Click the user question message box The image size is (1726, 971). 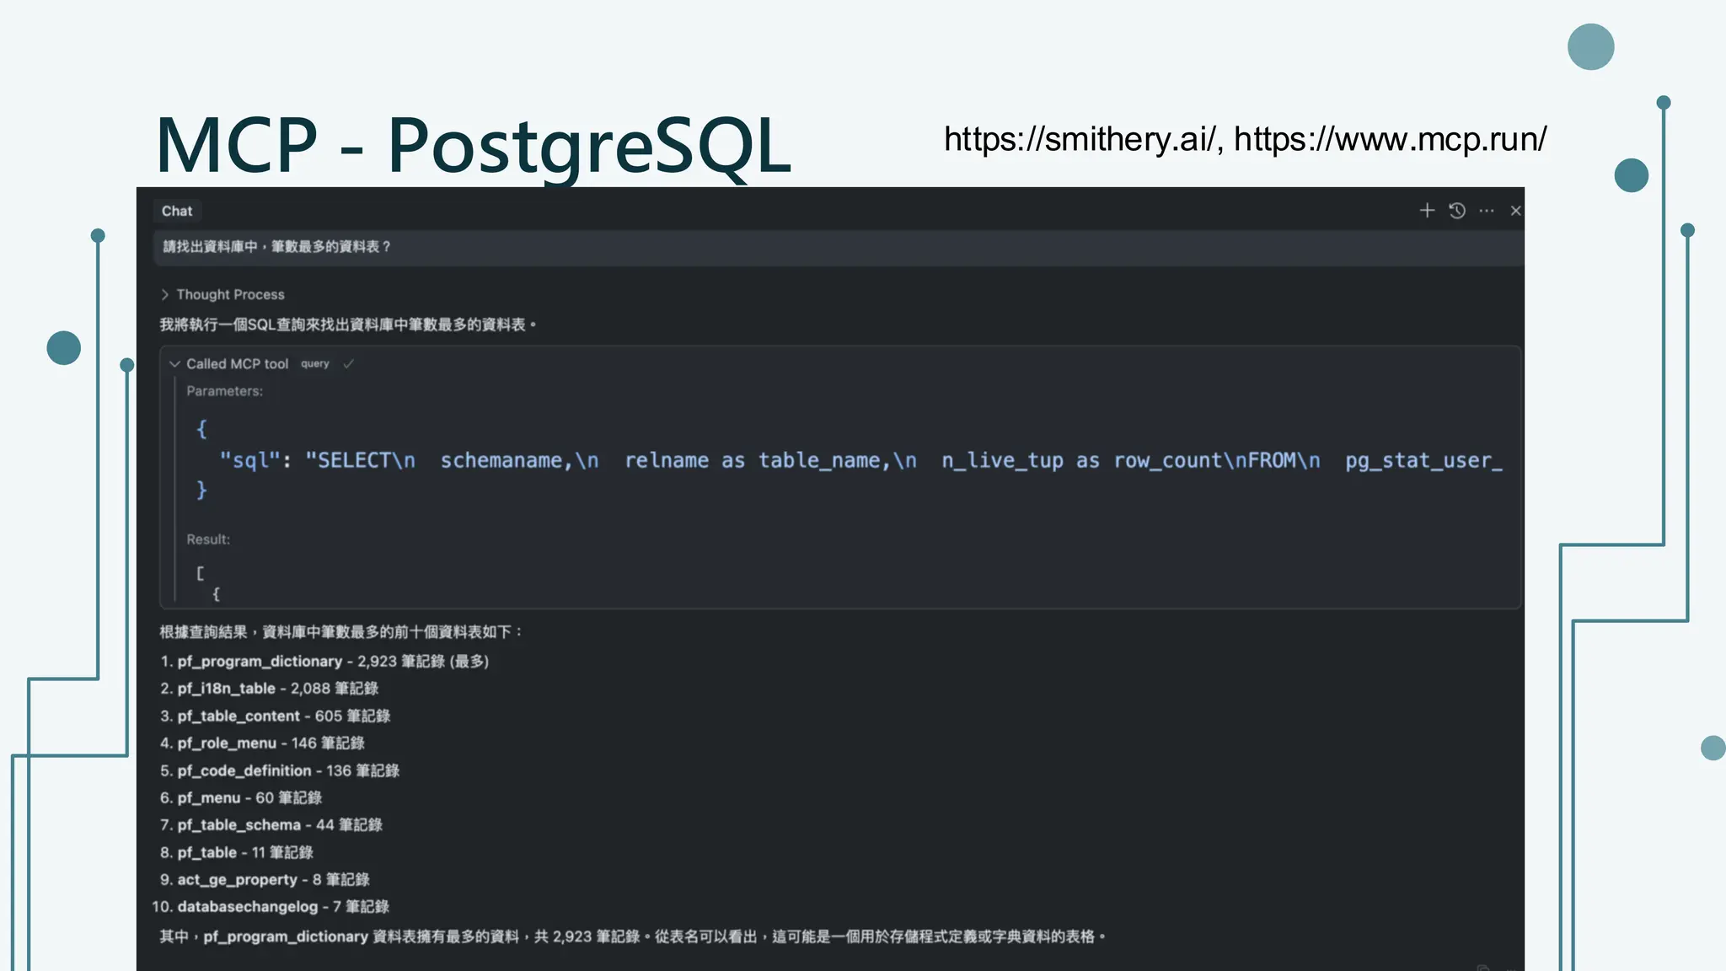839,247
